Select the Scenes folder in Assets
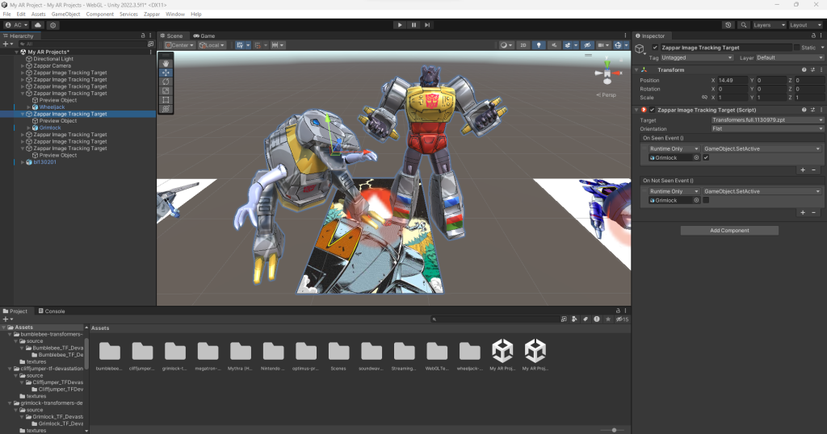Screen dimensions: 827x434 point(338,351)
